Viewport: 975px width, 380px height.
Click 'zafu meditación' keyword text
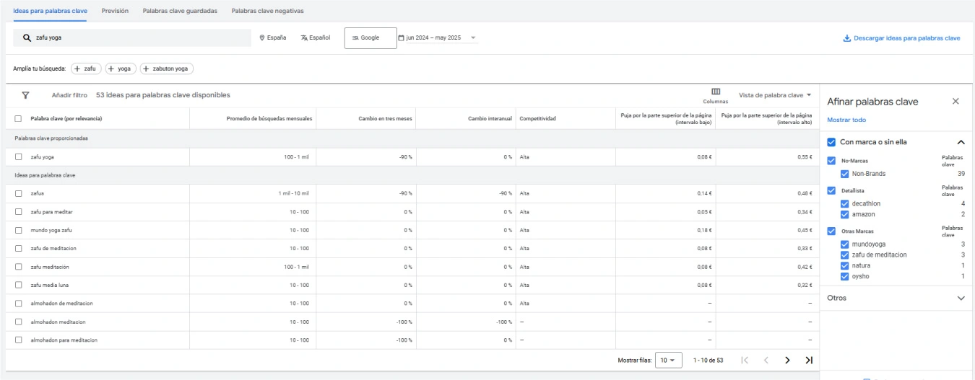[x=50, y=267]
